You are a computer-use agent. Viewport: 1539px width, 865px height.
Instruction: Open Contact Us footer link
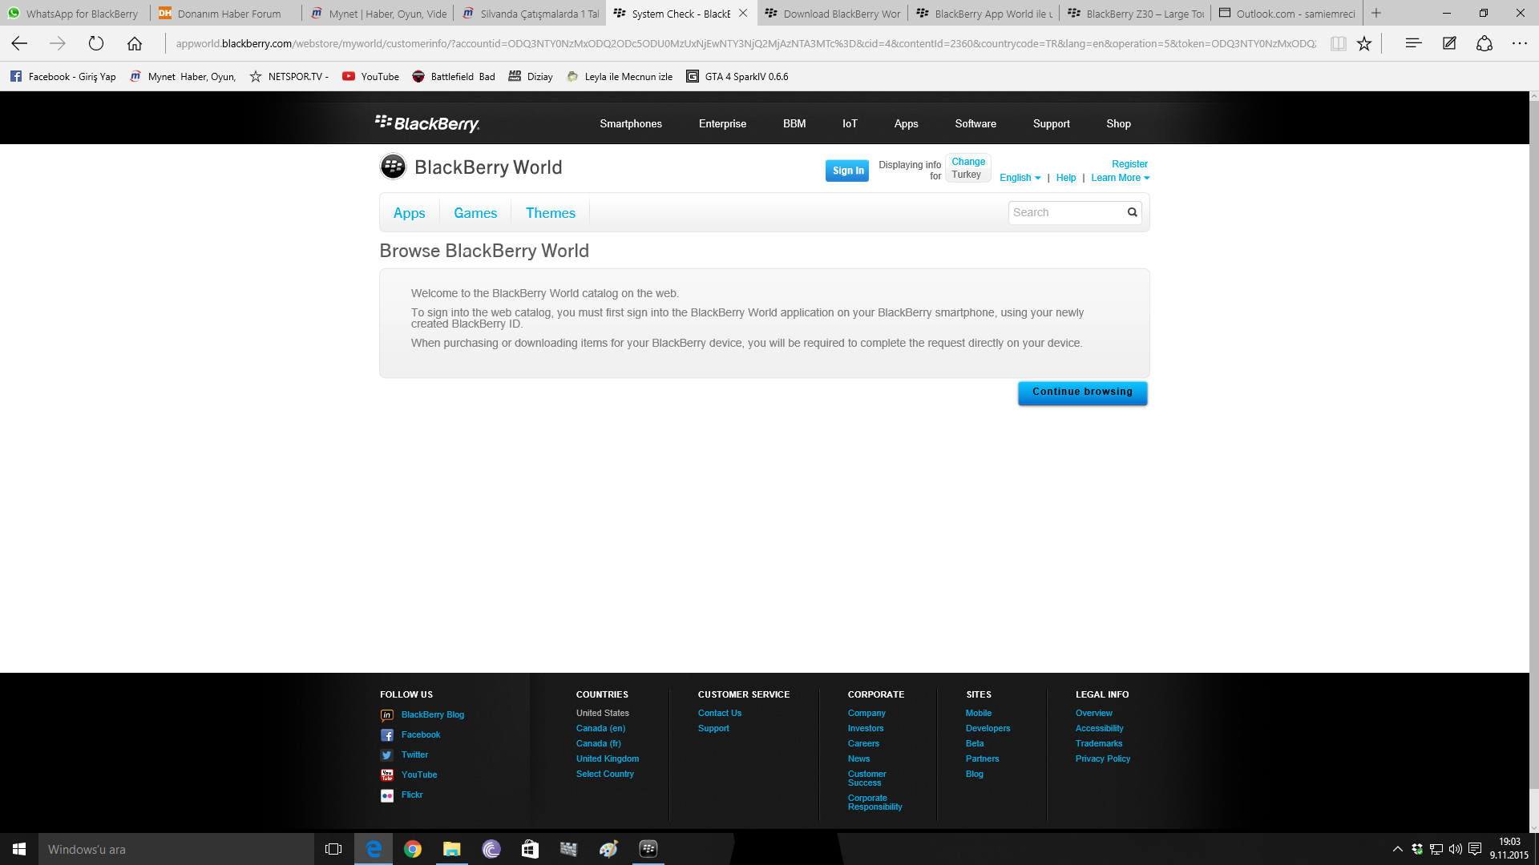(x=720, y=713)
